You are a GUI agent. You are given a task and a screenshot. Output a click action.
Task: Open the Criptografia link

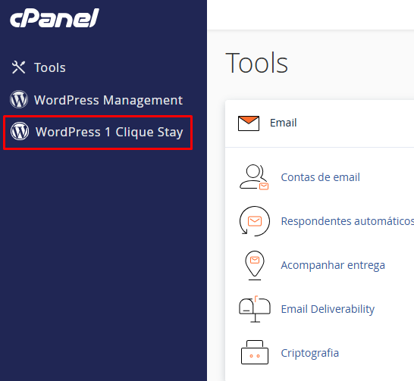click(x=309, y=353)
